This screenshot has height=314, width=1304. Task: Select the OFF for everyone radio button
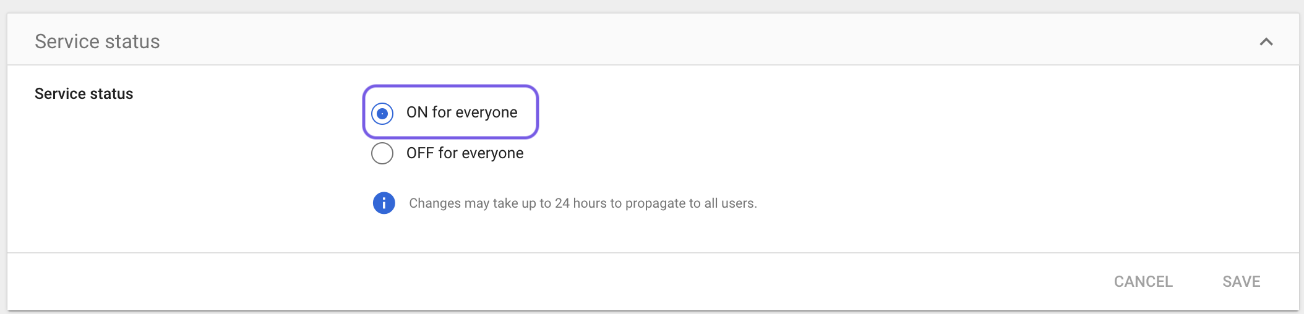click(382, 153)
